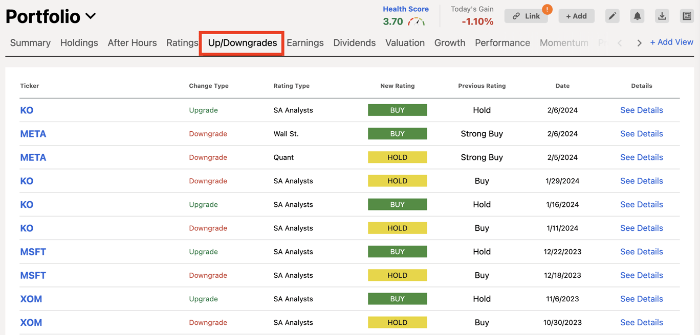Image resolution: width=700 pixels, height=335 pixels.
Task: Click the MSFT ticker link
Action: 33,251
